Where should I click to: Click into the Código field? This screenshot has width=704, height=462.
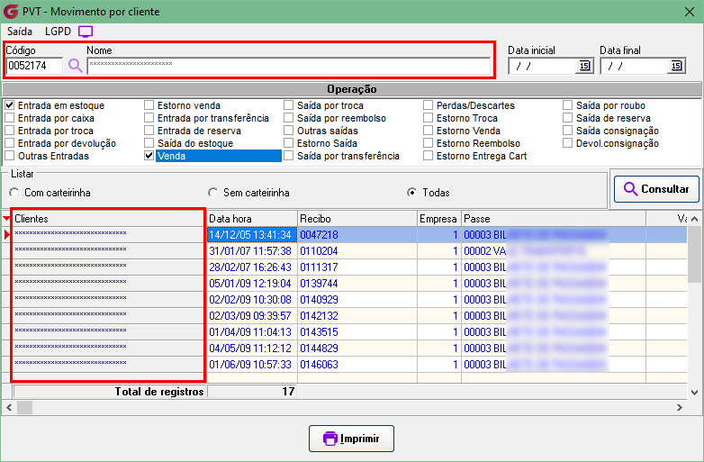pos(34,66)
